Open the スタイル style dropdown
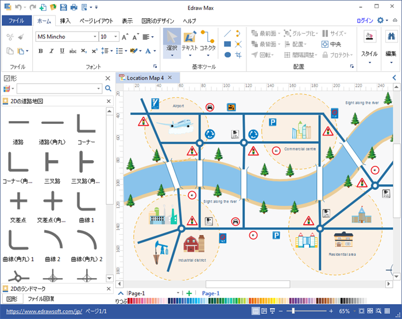 (x=369, y=63)
